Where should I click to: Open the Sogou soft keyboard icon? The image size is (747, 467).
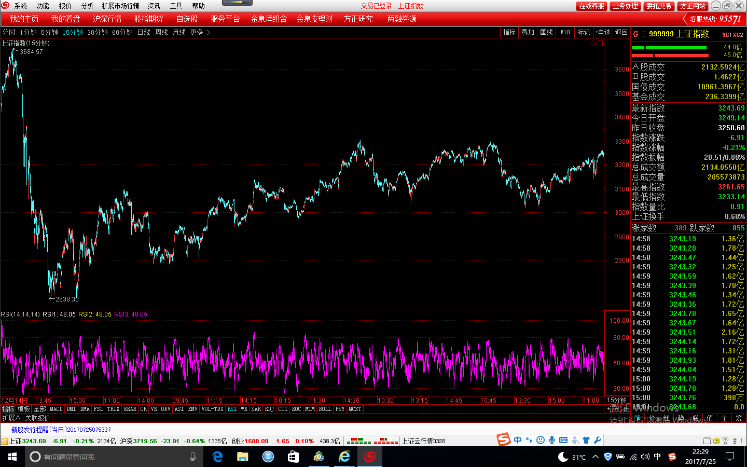point(563,440)
